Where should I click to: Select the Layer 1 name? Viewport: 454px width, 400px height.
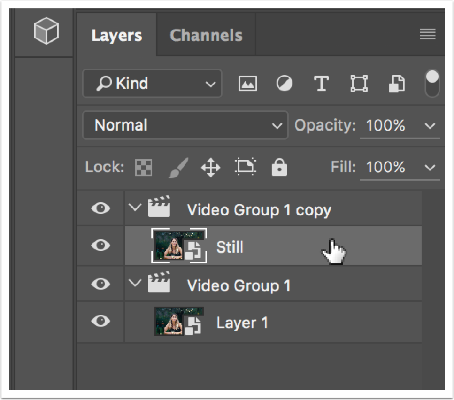(x=242, y=323)
